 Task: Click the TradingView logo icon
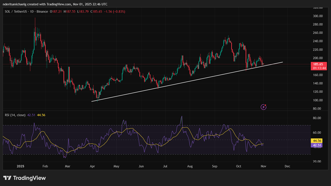tap(7, 178)
